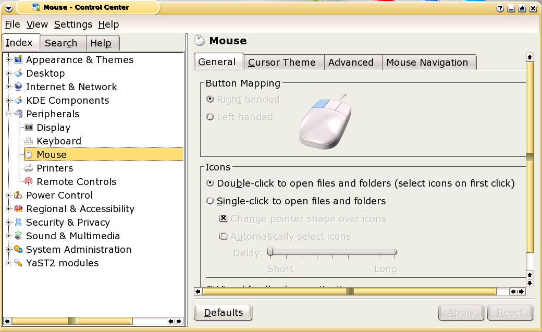Expand YaST2 modules tree node
Image resolution: width=542 pixels, height=332 pixels.
coord(9,263)
